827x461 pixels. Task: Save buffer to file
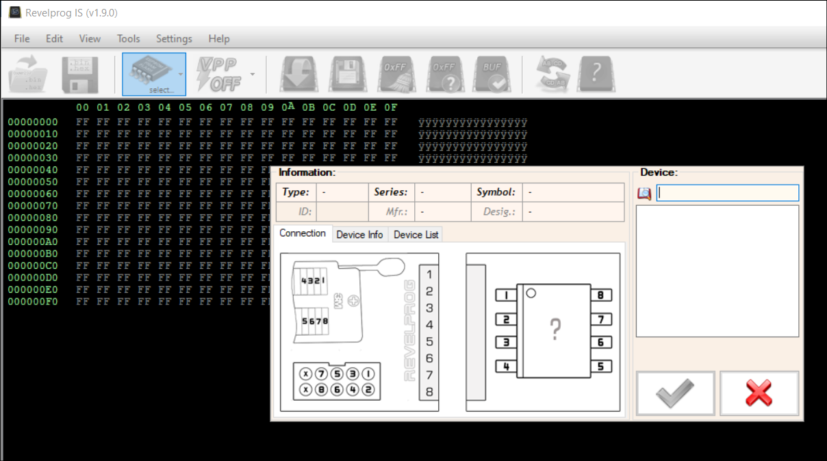[x=81, y=72]
